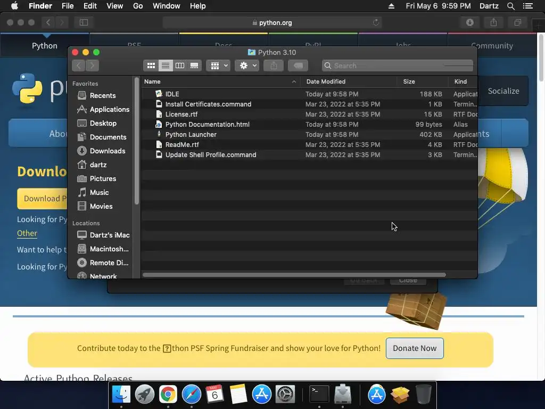Click the Other link on website
Image resolution: width=545 pixels, height=409 pixels.
coord(27,233)
